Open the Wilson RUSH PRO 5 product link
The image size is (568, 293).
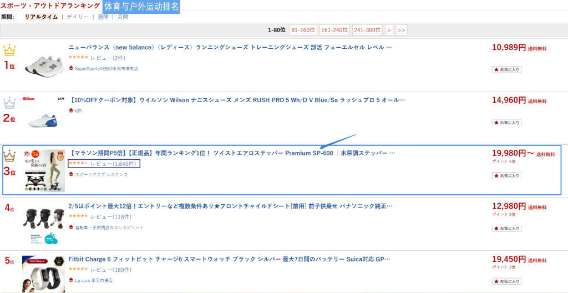tap(237, 100)
